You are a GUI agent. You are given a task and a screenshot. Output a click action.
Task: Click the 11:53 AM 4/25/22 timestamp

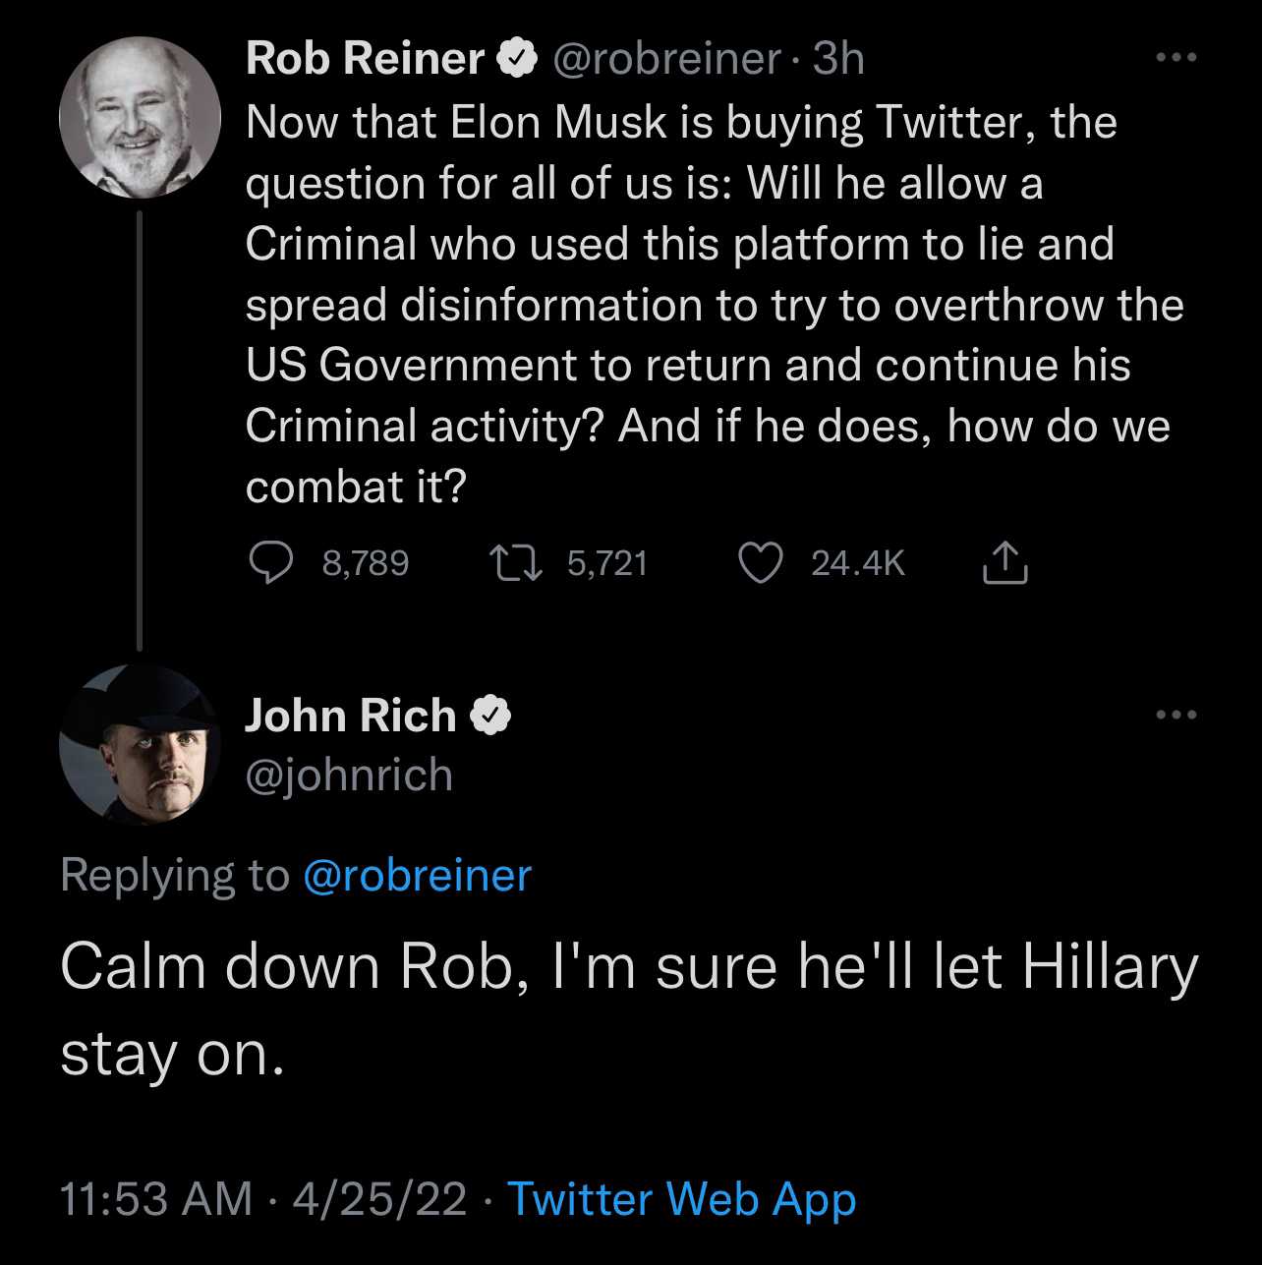click(x=263, y=1199)
